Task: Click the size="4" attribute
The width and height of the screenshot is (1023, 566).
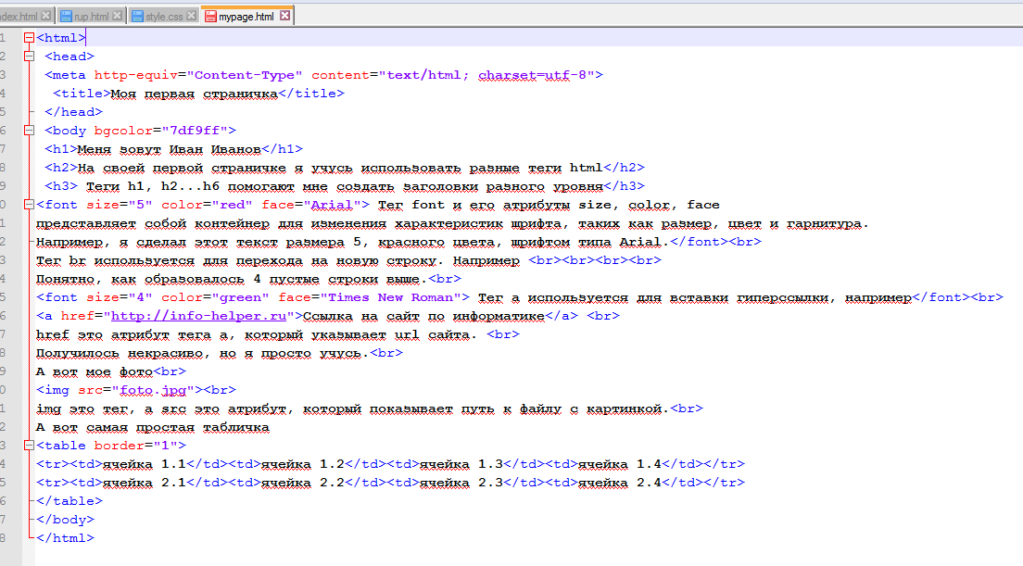Action: (120, 297)
